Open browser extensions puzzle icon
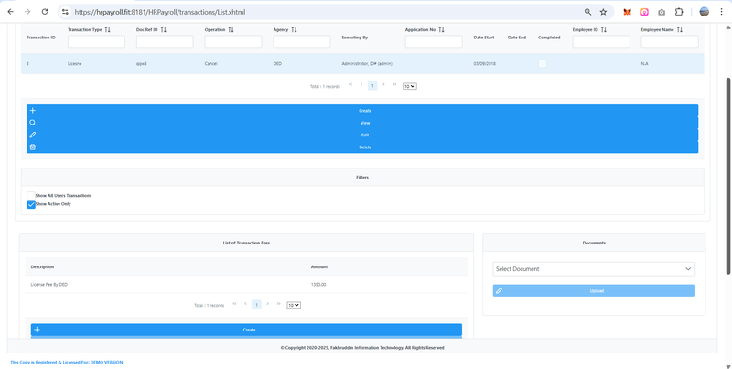732x369 pixels. (679, 12)
